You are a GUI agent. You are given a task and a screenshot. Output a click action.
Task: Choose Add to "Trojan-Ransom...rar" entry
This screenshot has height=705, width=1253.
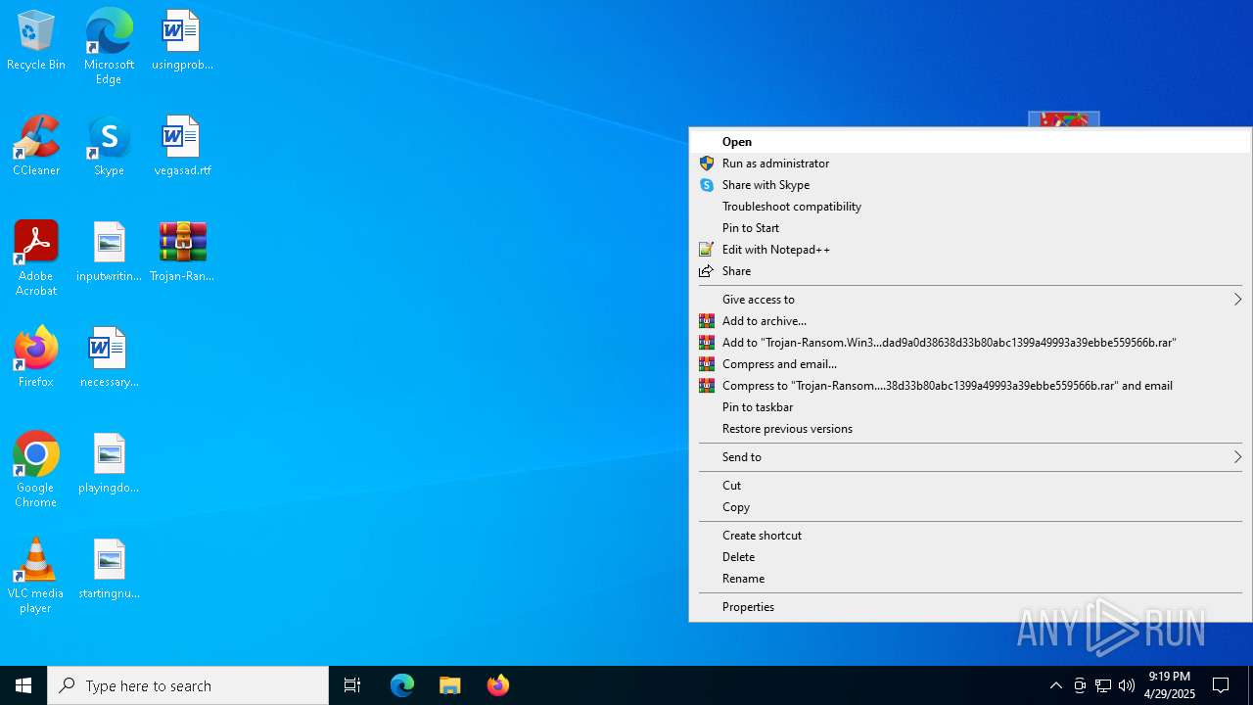[x=970, y=343]
